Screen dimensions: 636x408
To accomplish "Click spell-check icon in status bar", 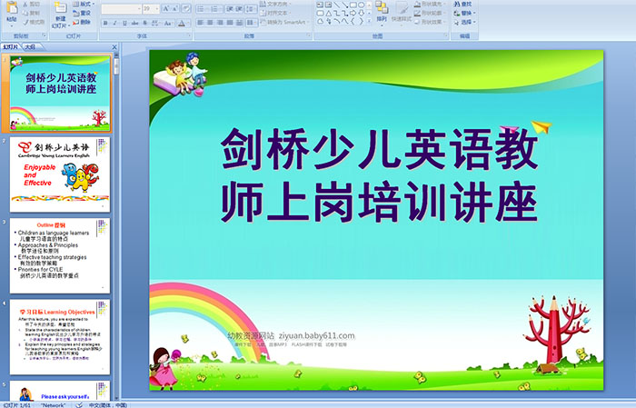I will tap(80, 404).
